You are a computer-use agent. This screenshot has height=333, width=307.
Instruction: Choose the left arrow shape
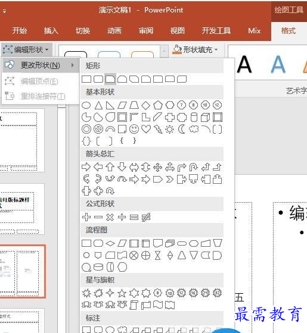coord(98,167)
